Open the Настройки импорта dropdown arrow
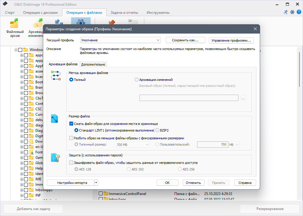 pyautogui.click(x=96, y=183)
